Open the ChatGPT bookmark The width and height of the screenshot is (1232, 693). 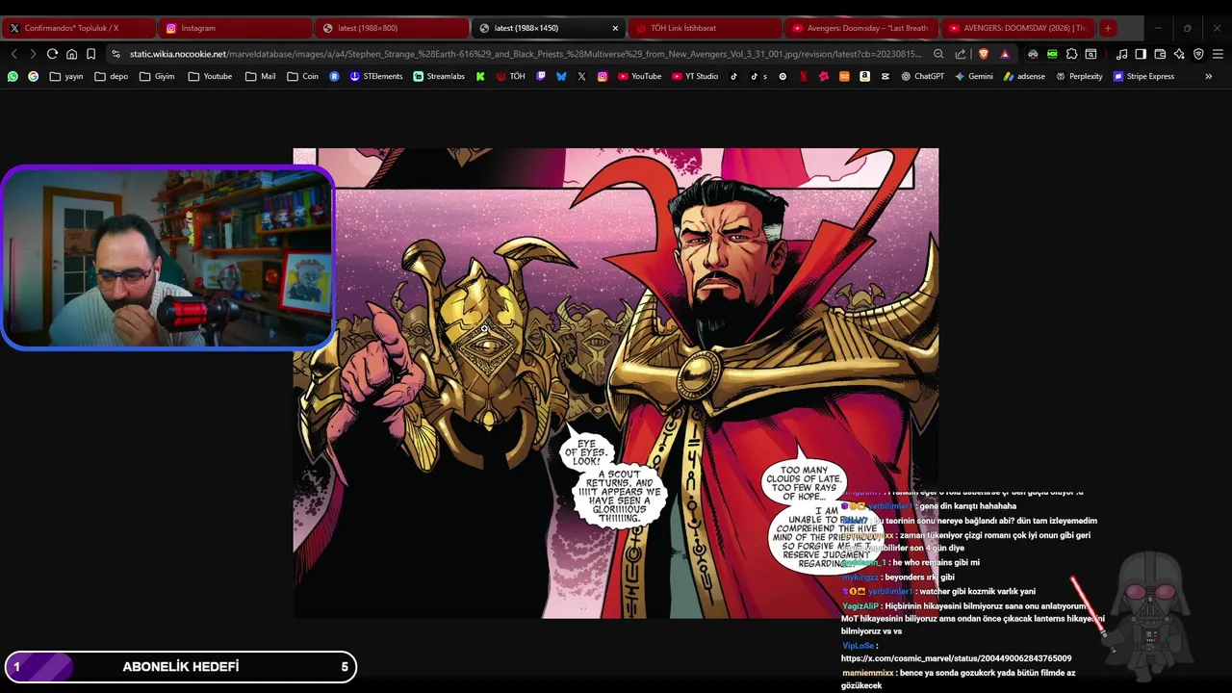(x=922, y=76)
